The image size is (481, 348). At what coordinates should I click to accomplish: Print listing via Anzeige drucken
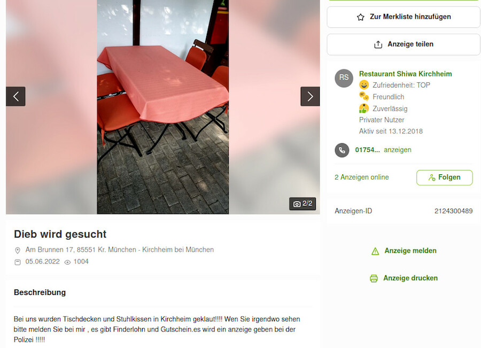click(x=410, y=278)
